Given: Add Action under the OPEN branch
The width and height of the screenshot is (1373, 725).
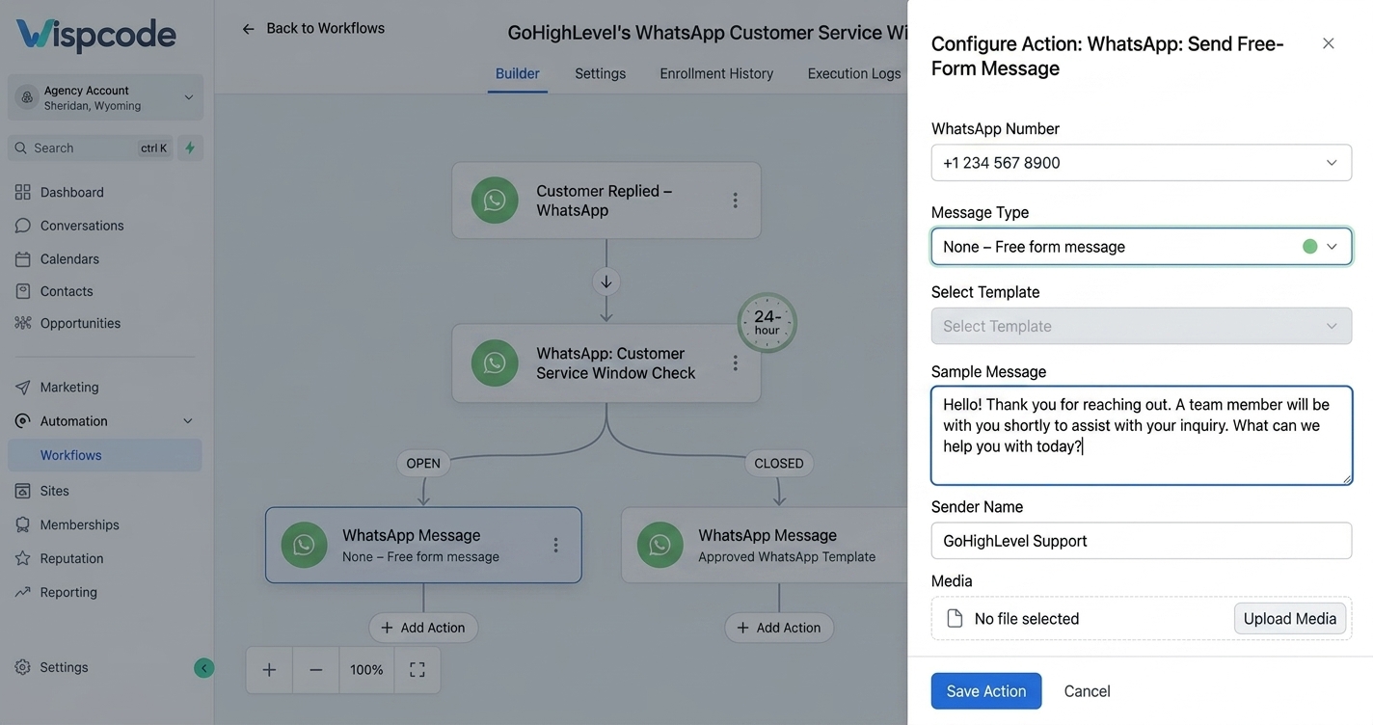Looking at the screenshot, I should click(x=423, y=628).
